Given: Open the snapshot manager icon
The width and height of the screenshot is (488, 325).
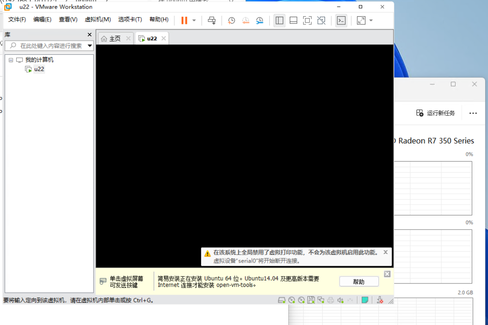Looking at the screenshot, I should (260, 20).
